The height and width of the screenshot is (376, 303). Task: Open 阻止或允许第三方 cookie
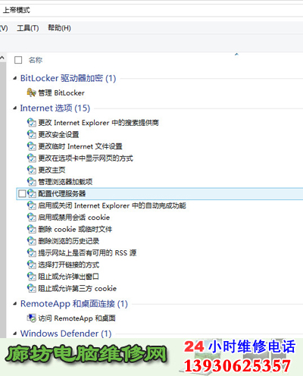77,288
